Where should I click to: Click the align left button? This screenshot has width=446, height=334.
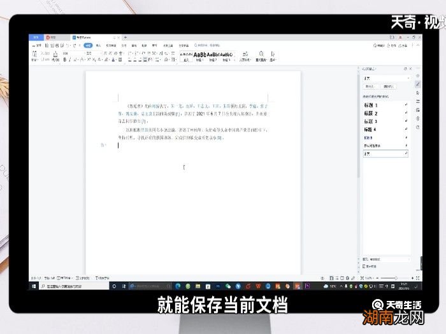(x=130, y=60)
